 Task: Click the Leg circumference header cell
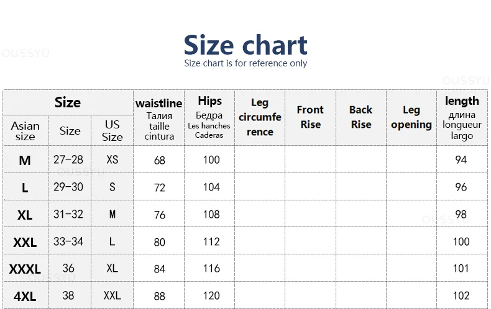[x=260, y=119]
